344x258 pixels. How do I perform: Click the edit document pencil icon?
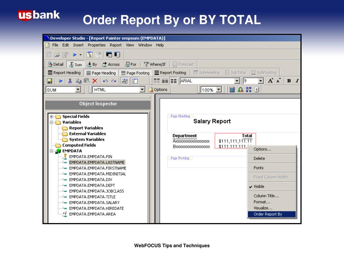(66, 55)
